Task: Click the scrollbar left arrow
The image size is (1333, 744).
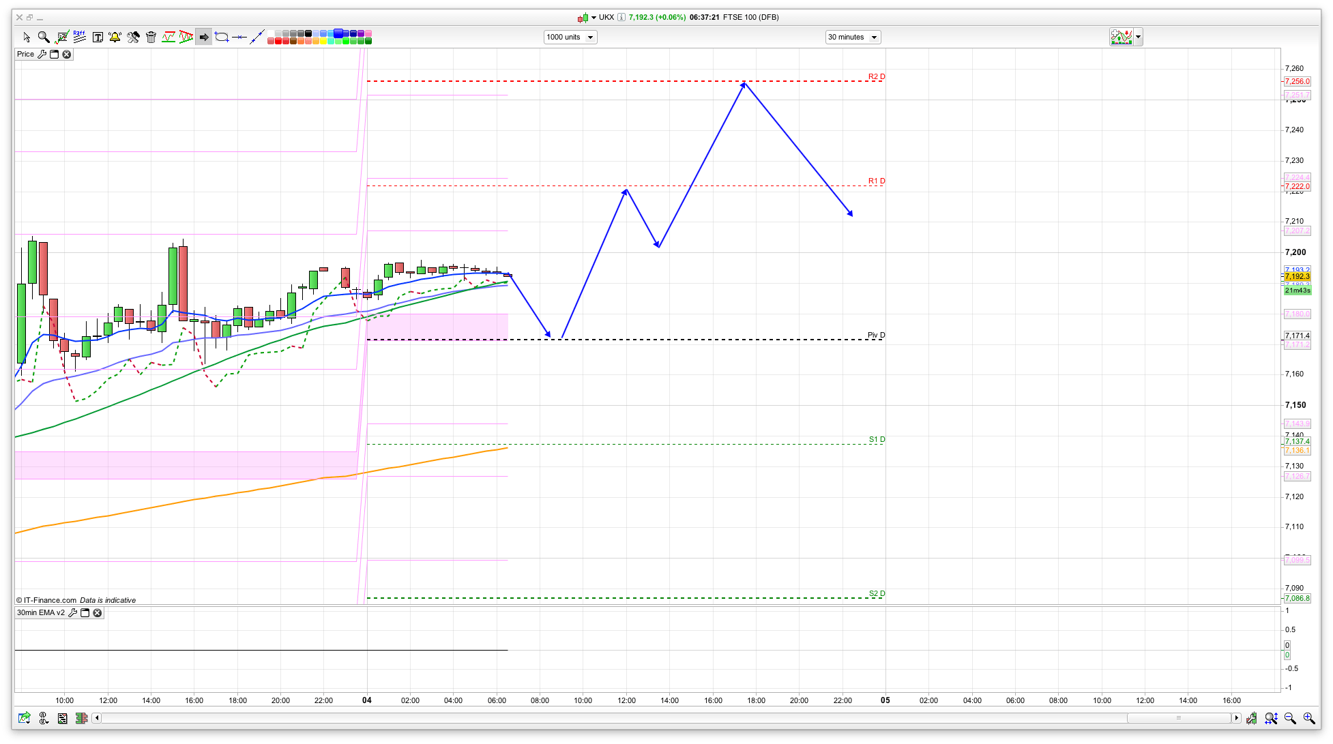Action: [97, 718]
